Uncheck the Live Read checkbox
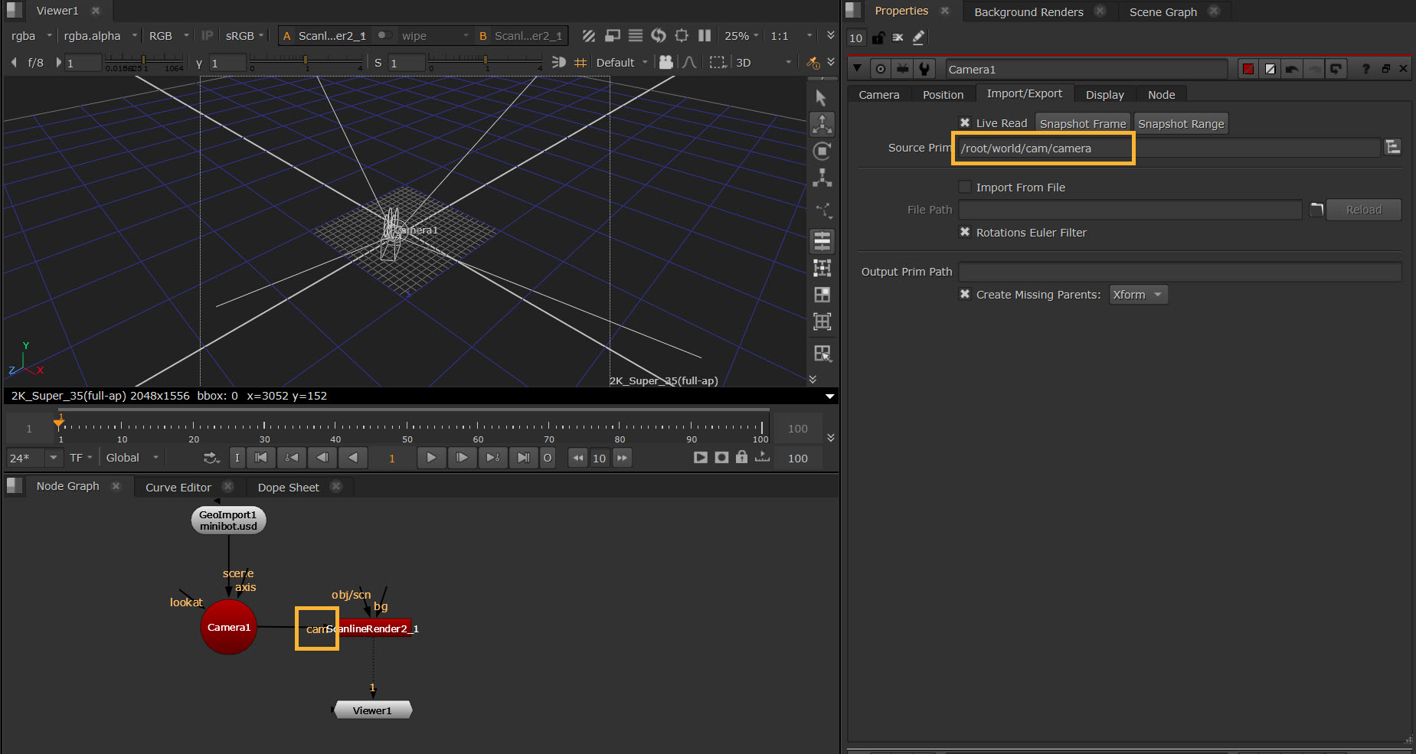The width and height of the screenshot is (1416, 754). 965,123
